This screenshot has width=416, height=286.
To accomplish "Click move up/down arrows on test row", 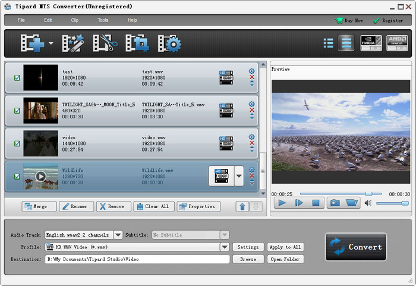I will pyautogui.click(x=252, y=83).
